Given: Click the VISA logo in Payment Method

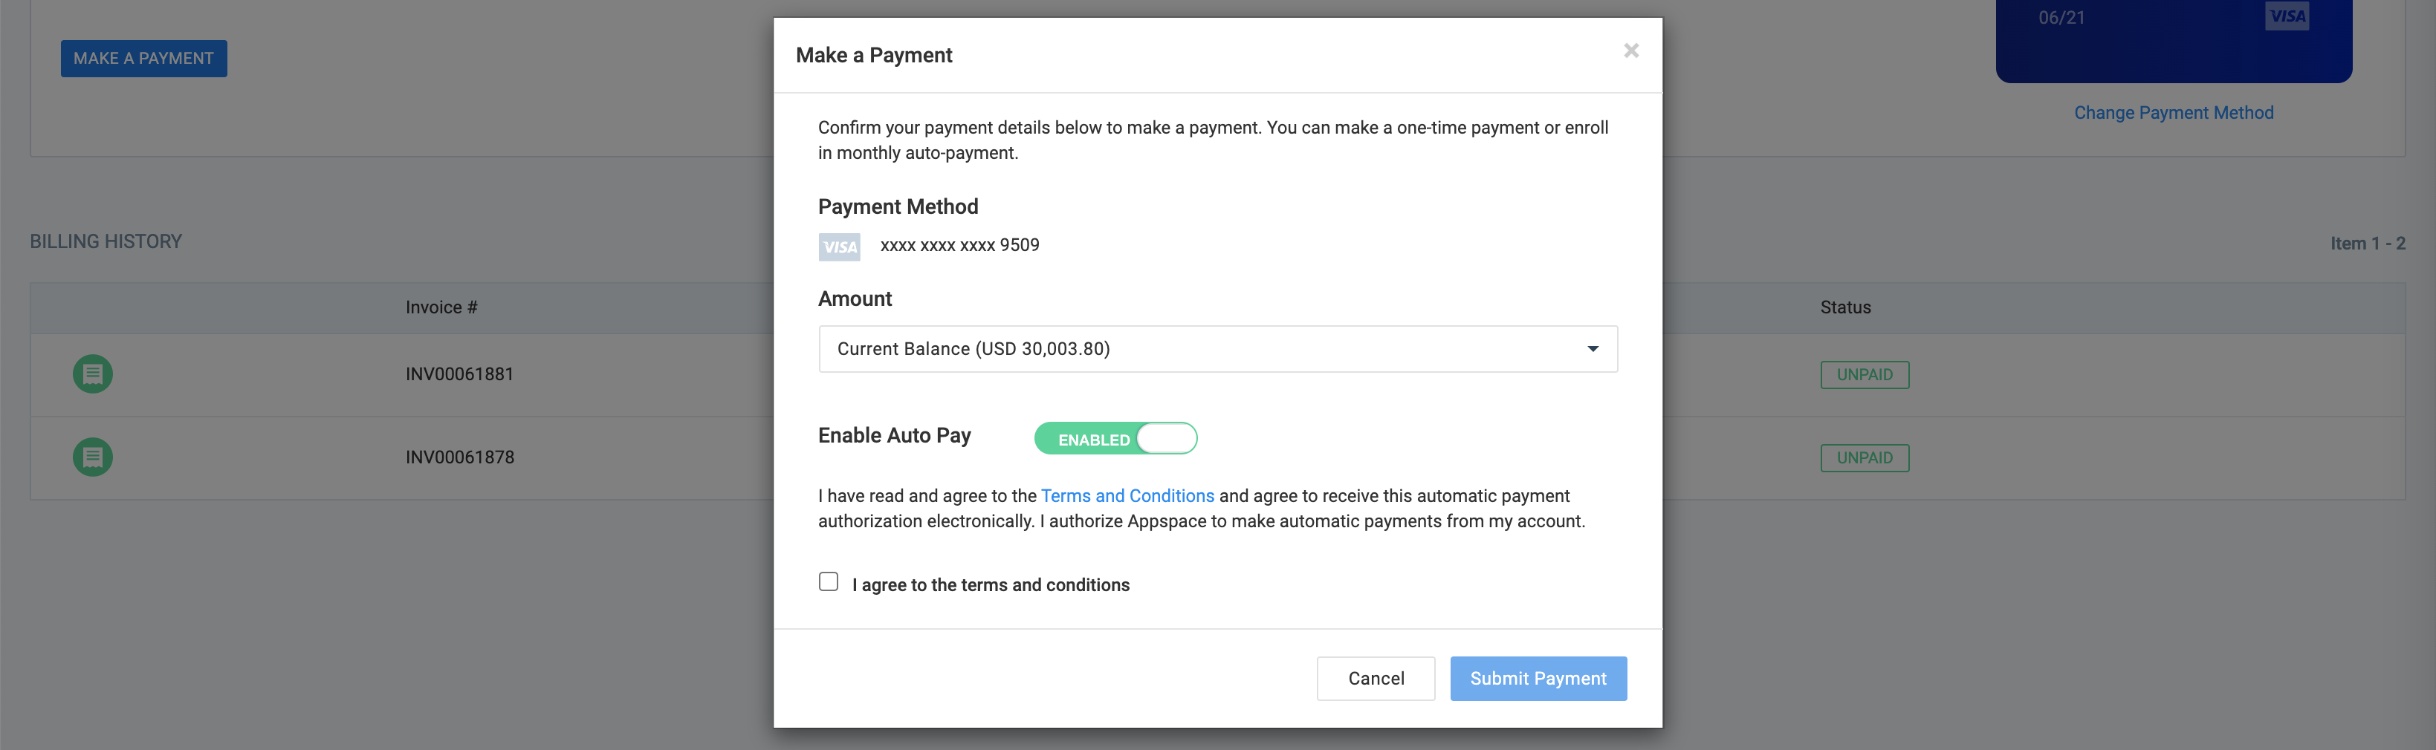Looking at the screenshot, I should tap(839, 247).
